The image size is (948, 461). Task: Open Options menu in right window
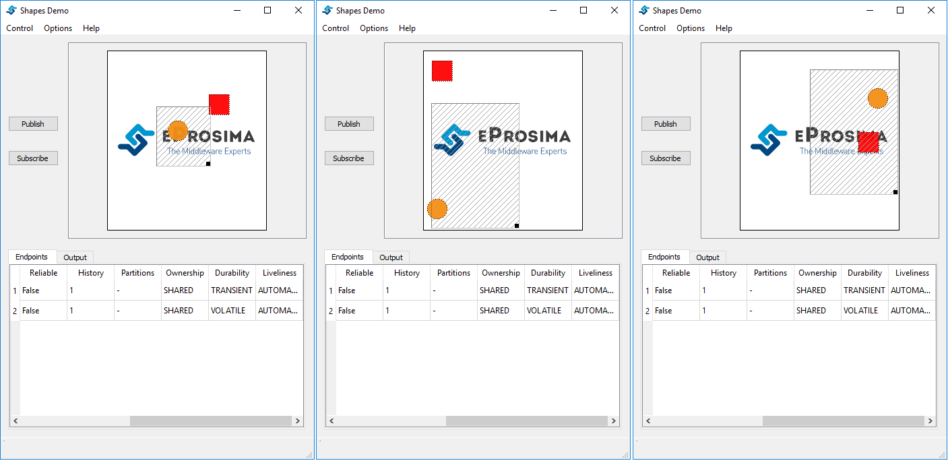pyautogui.click(x=691, y=28)
